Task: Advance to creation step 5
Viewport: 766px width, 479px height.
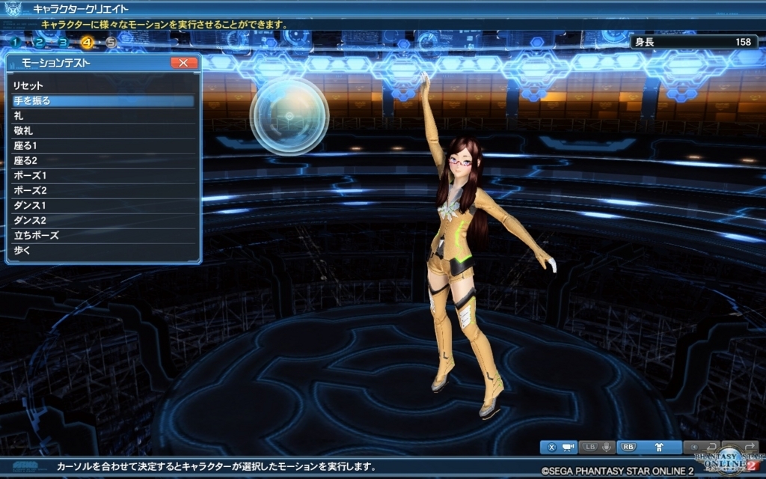Action: point(111,43)
